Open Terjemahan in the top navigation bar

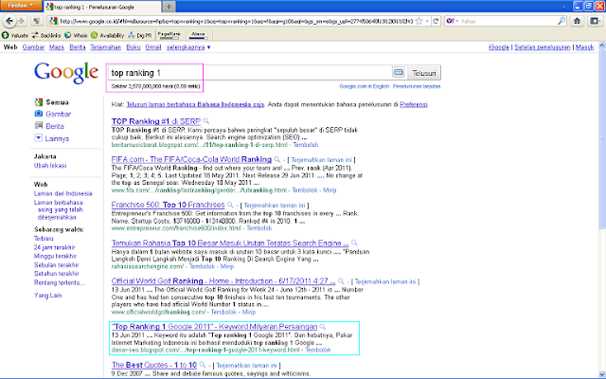tap(105, 47)
